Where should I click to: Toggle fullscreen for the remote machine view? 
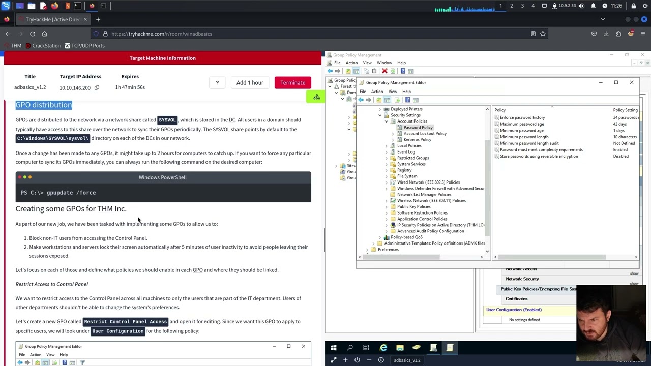coord(334,360)
